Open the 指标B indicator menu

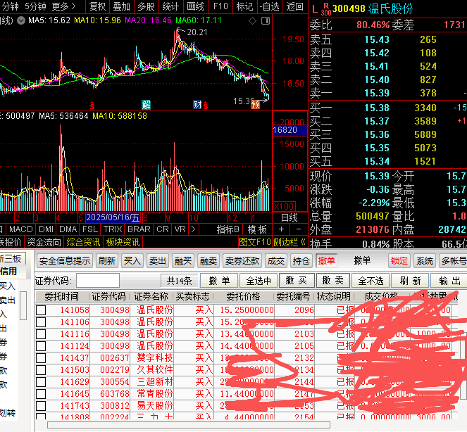click(x=228, y=229)
